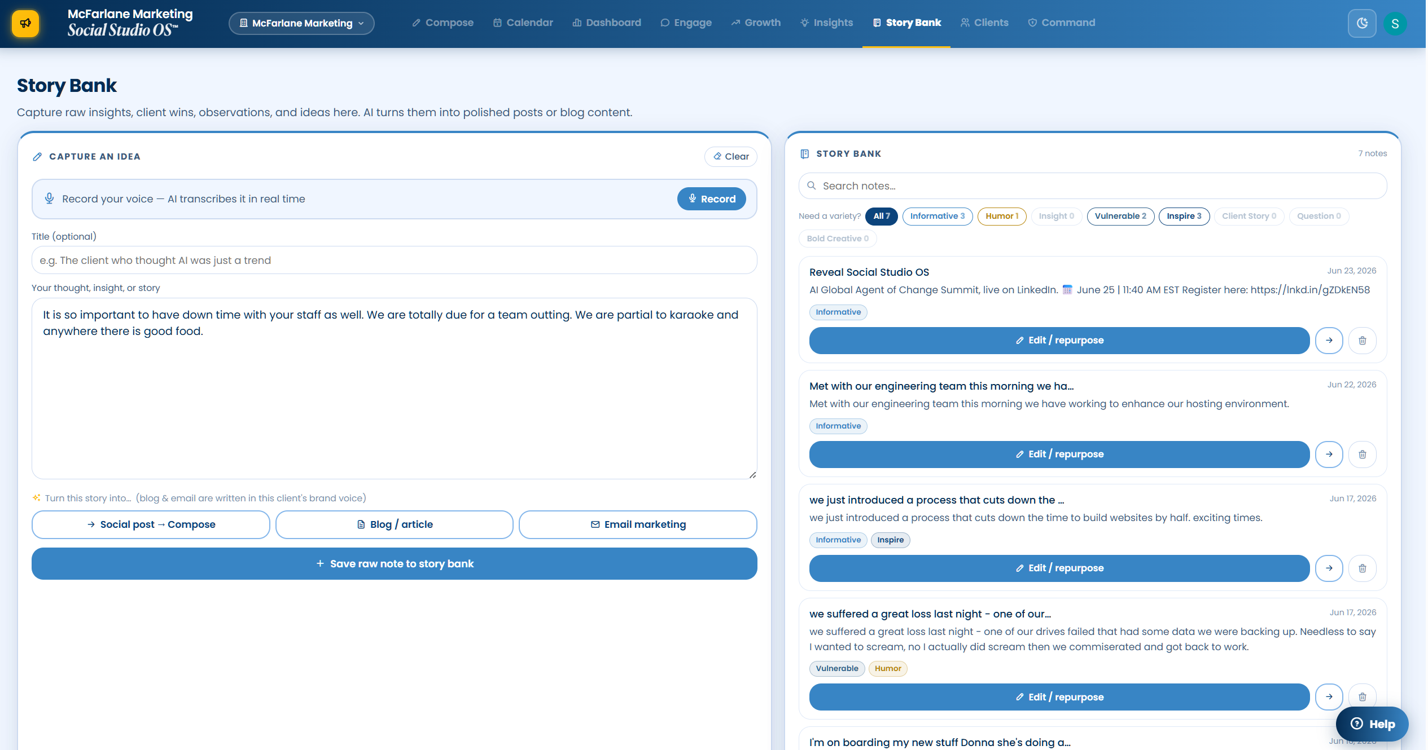
Task: Clear the captured idea form
Action: click(x=730, y=156)
